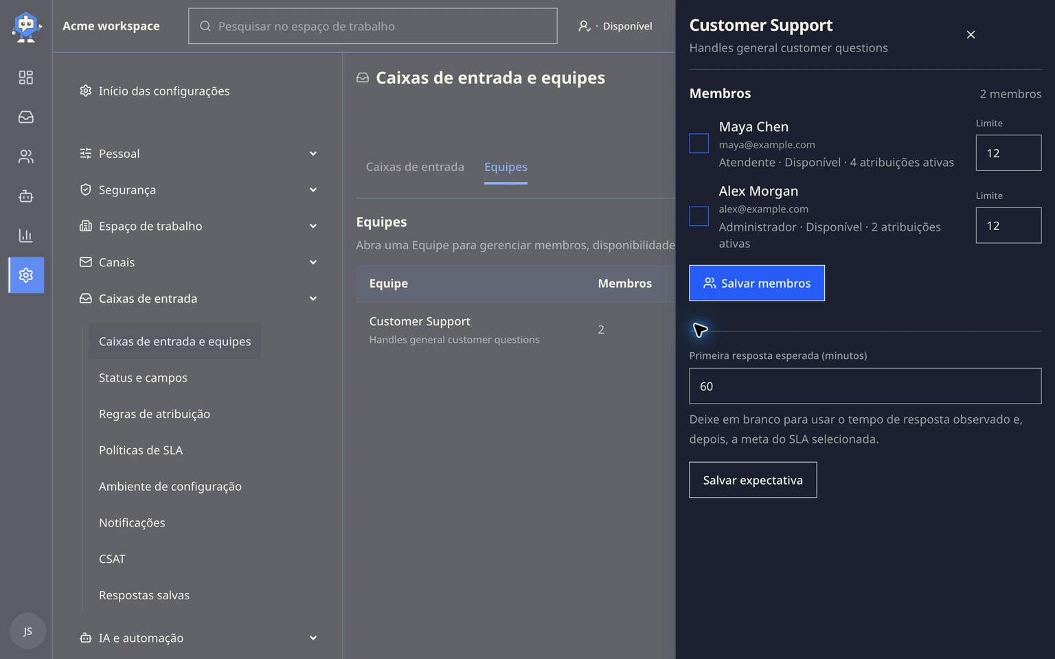Click the sliders icon beside Pessoal

pyautogui.click(x=85, y=153)
